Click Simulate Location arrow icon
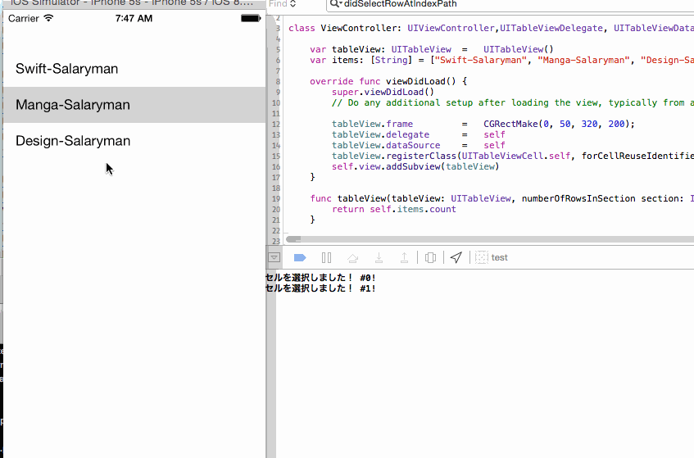The width and height of the screenshot is (694, 458). pos(456,257)
